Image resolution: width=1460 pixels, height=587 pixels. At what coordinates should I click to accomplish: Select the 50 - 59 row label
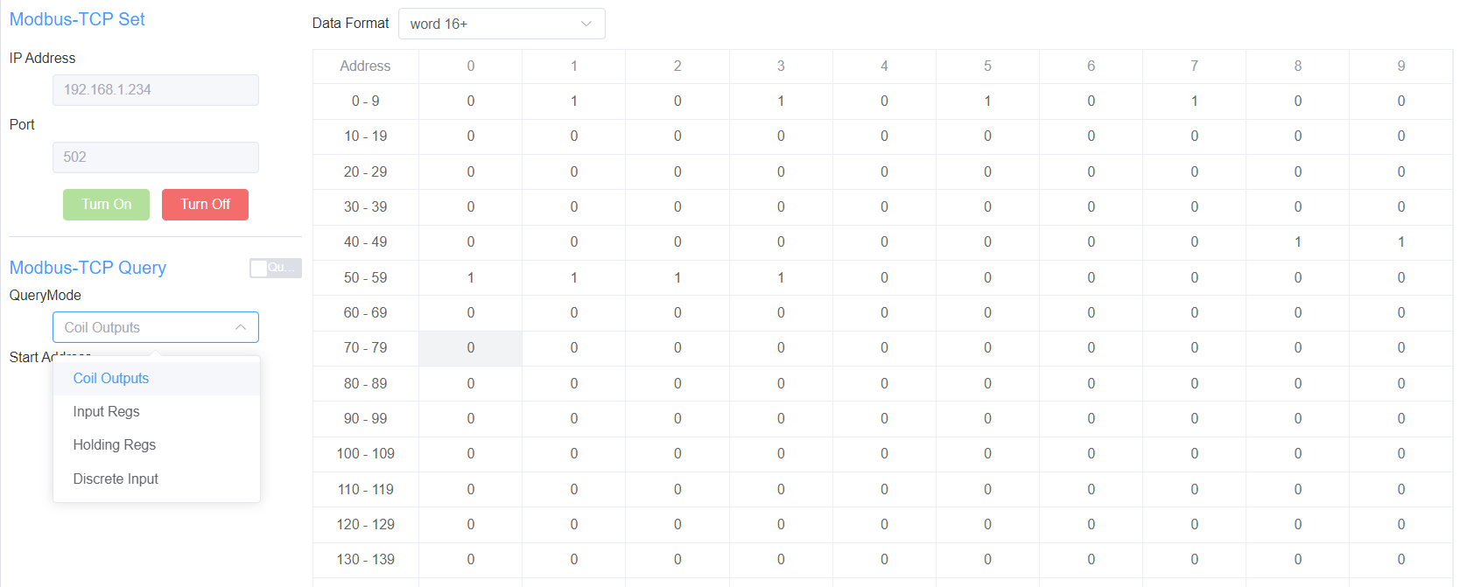point(365,277)
